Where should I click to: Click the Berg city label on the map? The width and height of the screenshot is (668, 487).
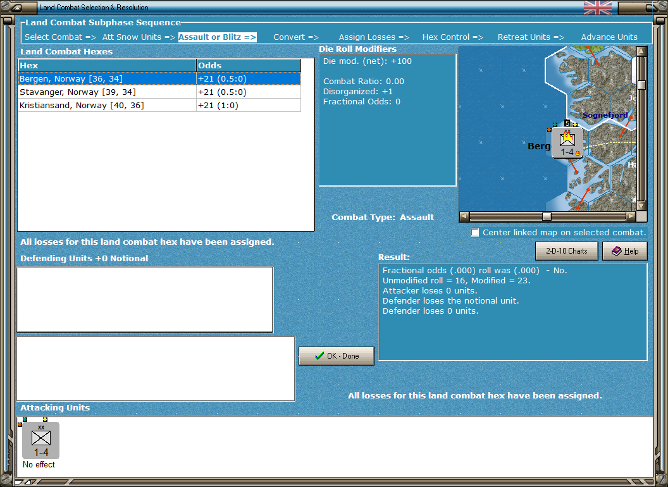click(x=539, y=146)
